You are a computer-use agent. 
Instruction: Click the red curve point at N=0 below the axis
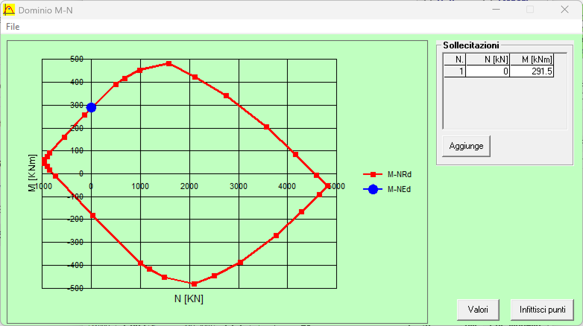[93, 216]
